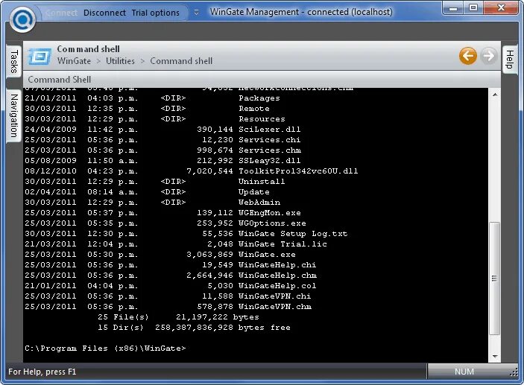Image resolution: width=524 pixels, height=385 pixels.
Task: Click the 7,020,544 file size value
Action: [x=209, y=171]
